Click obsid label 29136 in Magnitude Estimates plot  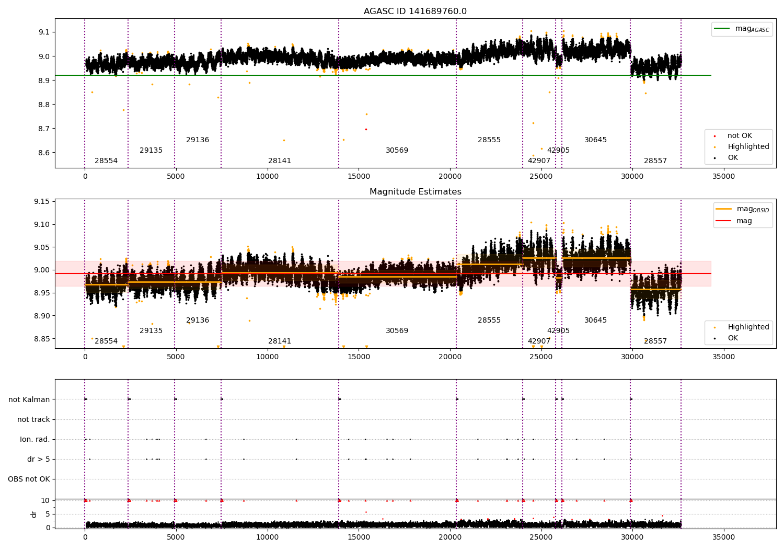click(198, 320)
